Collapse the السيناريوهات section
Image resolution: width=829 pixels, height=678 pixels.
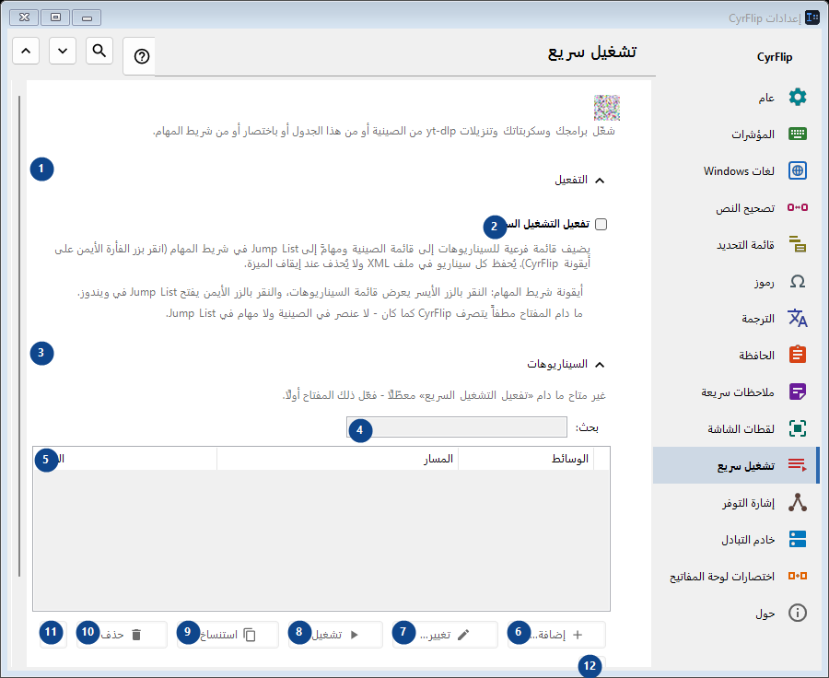(600, 365)
